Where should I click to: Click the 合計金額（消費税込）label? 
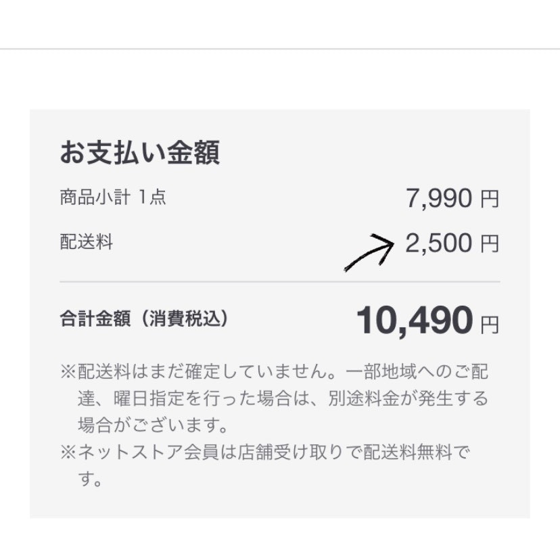coord(144,319)
